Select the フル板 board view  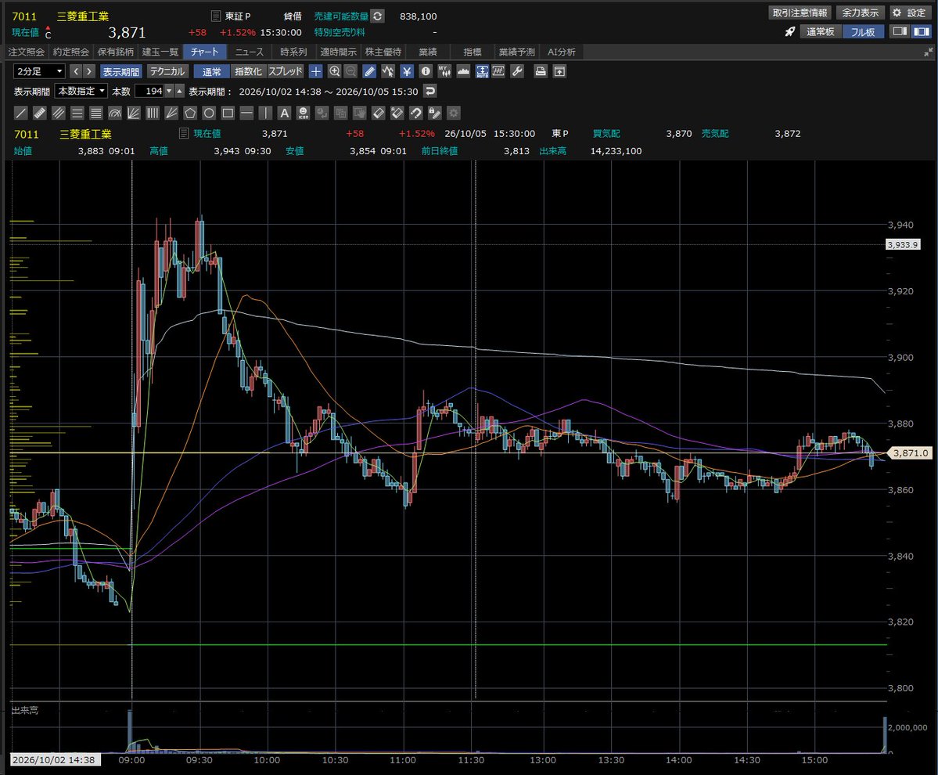(863, 32)
